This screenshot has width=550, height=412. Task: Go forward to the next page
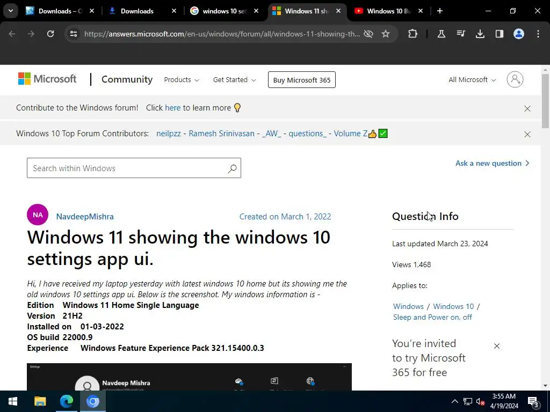(x=31, y=34)
